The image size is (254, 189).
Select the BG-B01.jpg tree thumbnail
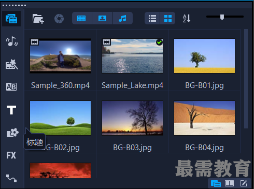[x=204, y=56]
